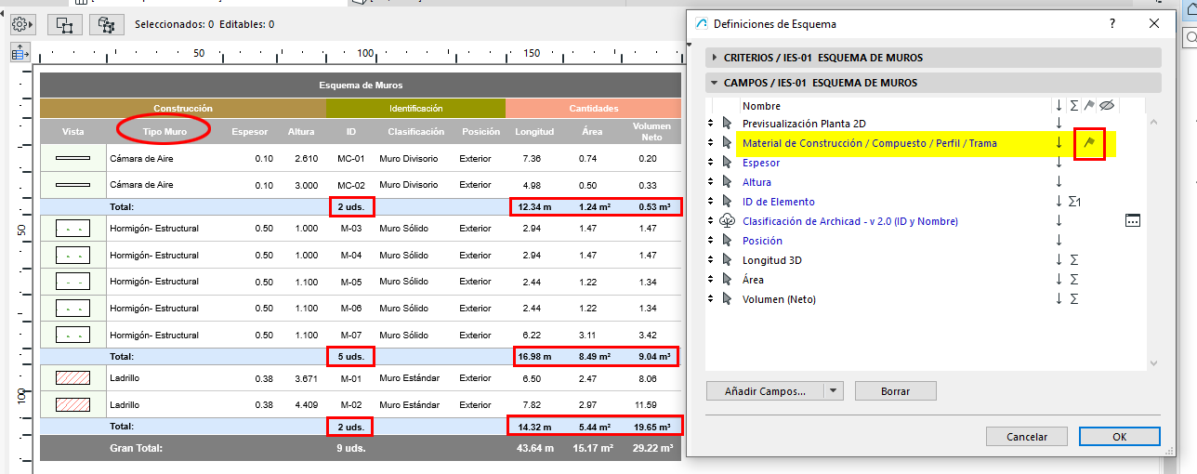Toggle the sum symbol for Longitud 3D
The width and height of the screenshot is (1197, 474).
(1073, 260)
